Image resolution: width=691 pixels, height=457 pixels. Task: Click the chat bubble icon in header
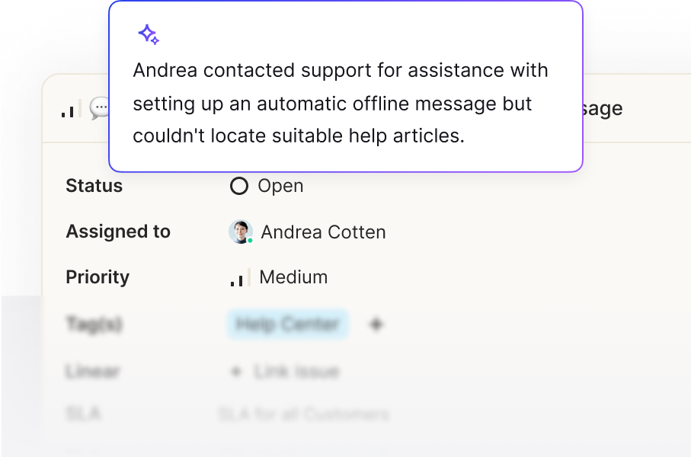(x=99, y=108)
